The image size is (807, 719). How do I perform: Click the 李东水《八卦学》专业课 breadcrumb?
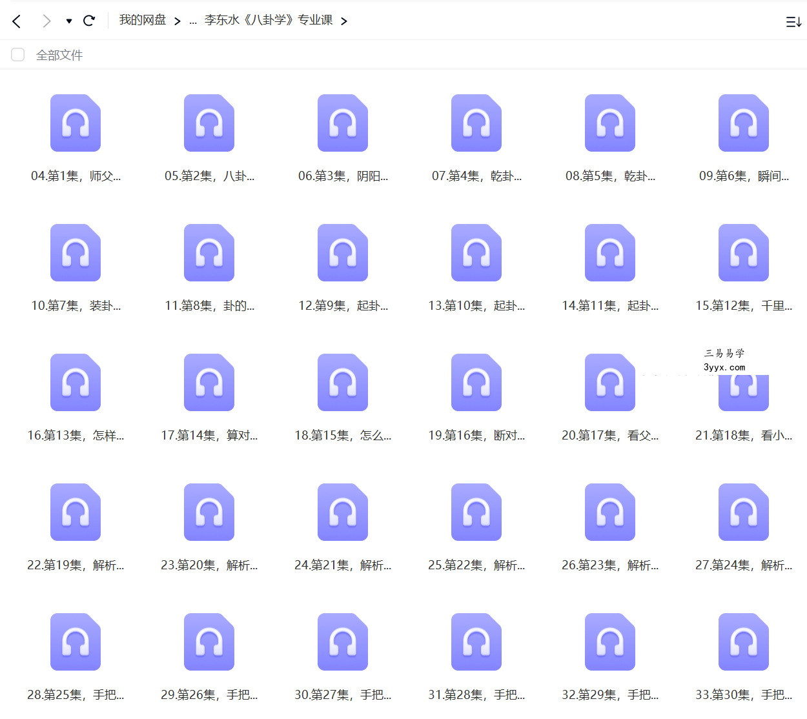(269, 21)
